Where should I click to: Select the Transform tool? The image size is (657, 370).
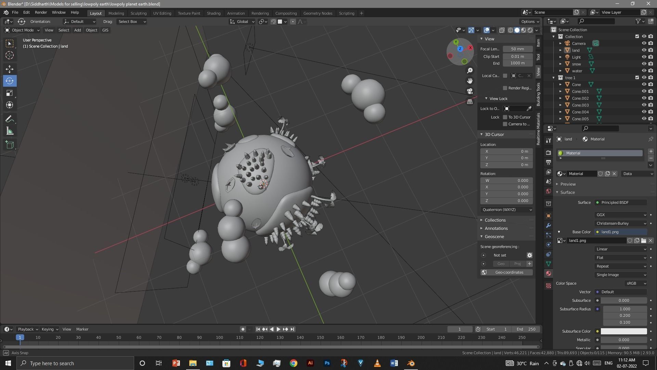coord(10,105)
